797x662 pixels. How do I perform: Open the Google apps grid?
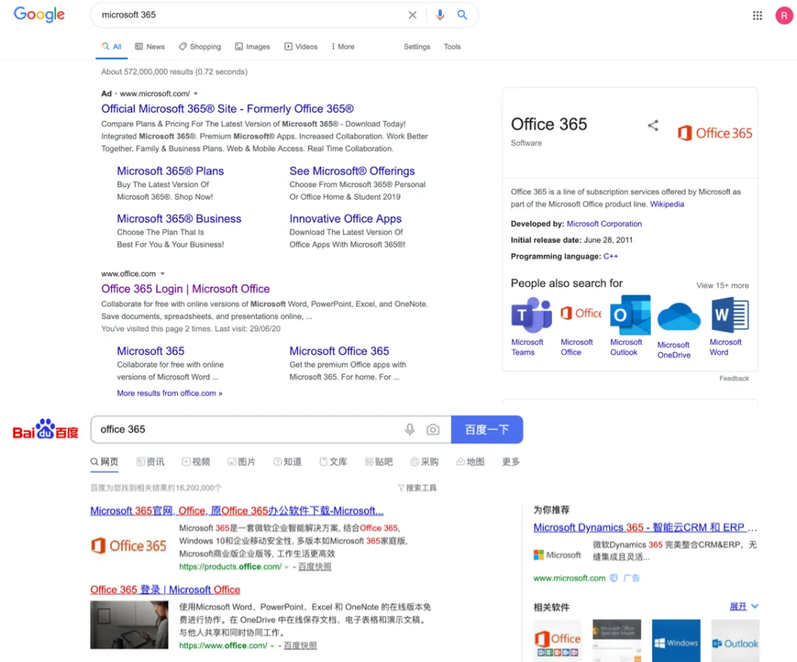coord(757,15)
